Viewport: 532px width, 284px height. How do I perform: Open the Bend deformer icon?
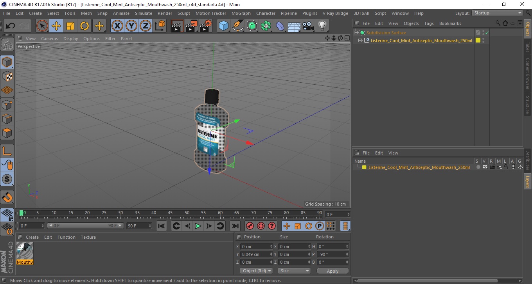pyautogui.click(x=280, y=26)
